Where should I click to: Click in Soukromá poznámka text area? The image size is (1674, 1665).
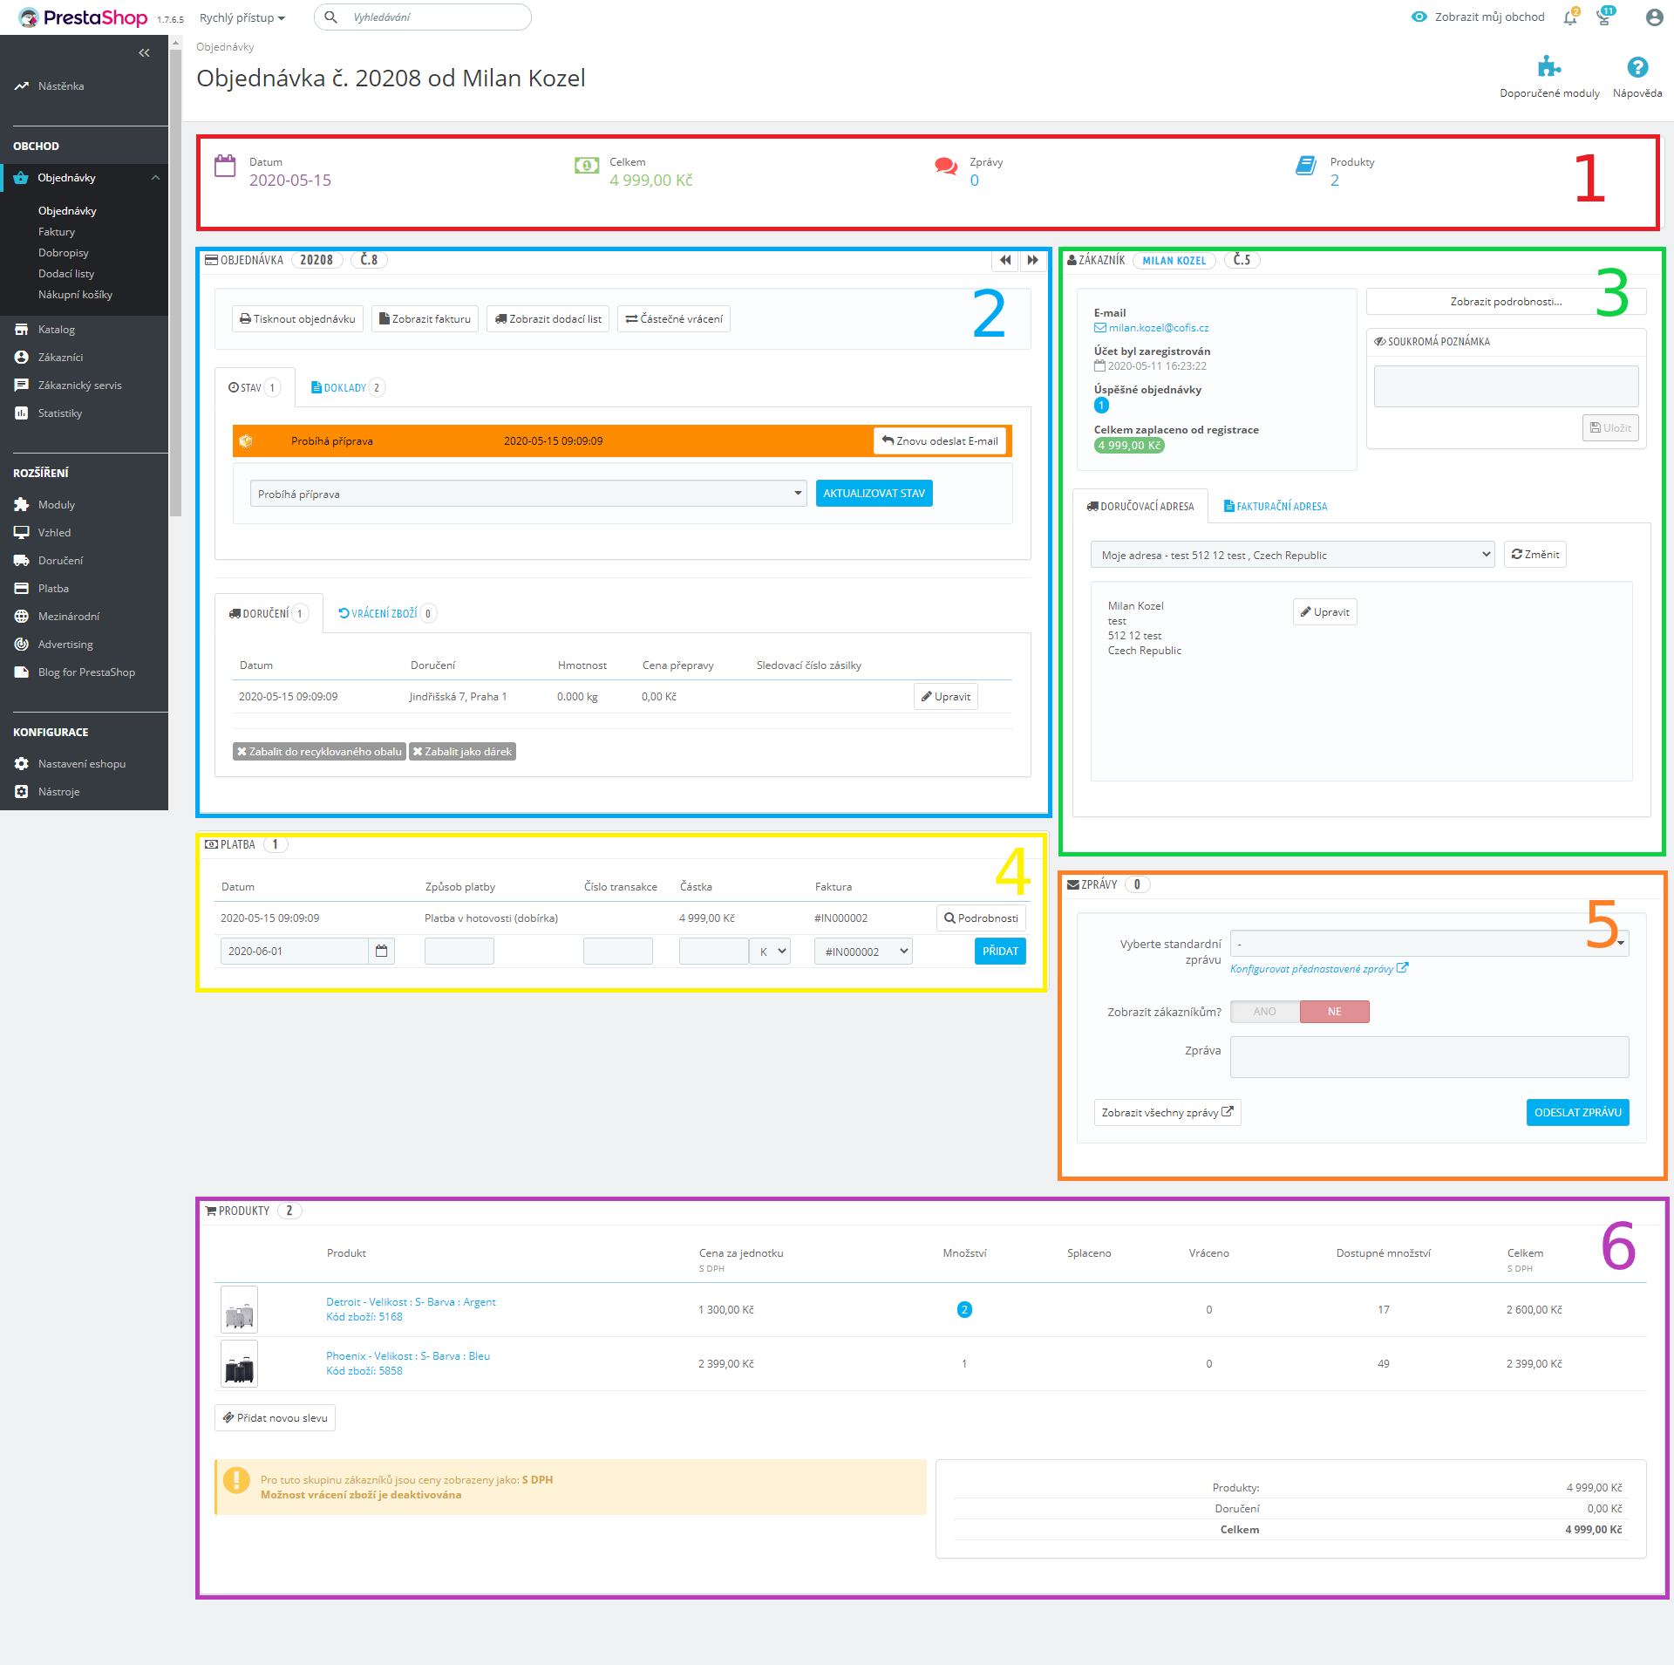coord(1506,386)
